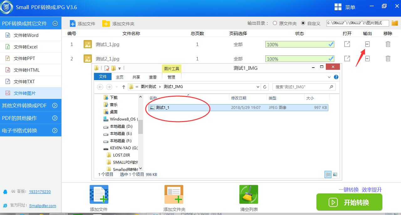401x215 pixels.
Task: Open the Explorer 主页 tab
Action: coord(120,77)
